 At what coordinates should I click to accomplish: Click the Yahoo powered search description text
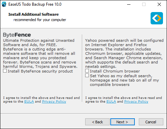[124, 53]
